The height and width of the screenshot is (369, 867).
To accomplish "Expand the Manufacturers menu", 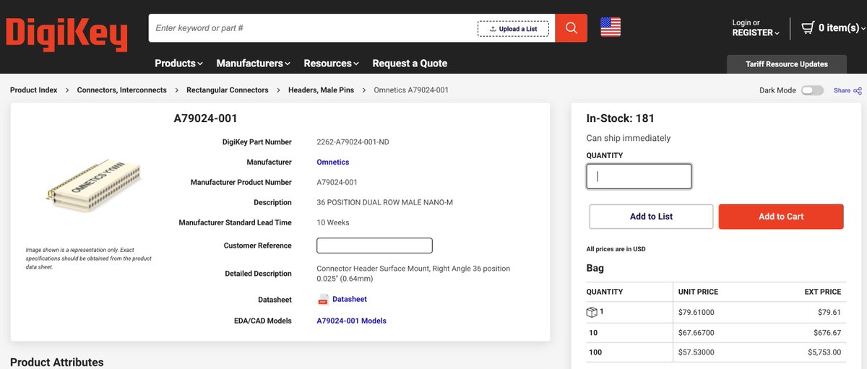I will pos(253,64).
